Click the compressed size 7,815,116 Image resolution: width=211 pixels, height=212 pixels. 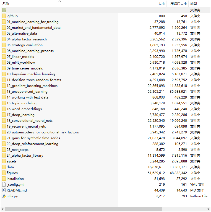pyautogui.click(x=179, y=155)
